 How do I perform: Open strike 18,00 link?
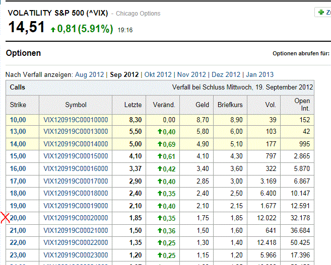coord(18,193)
